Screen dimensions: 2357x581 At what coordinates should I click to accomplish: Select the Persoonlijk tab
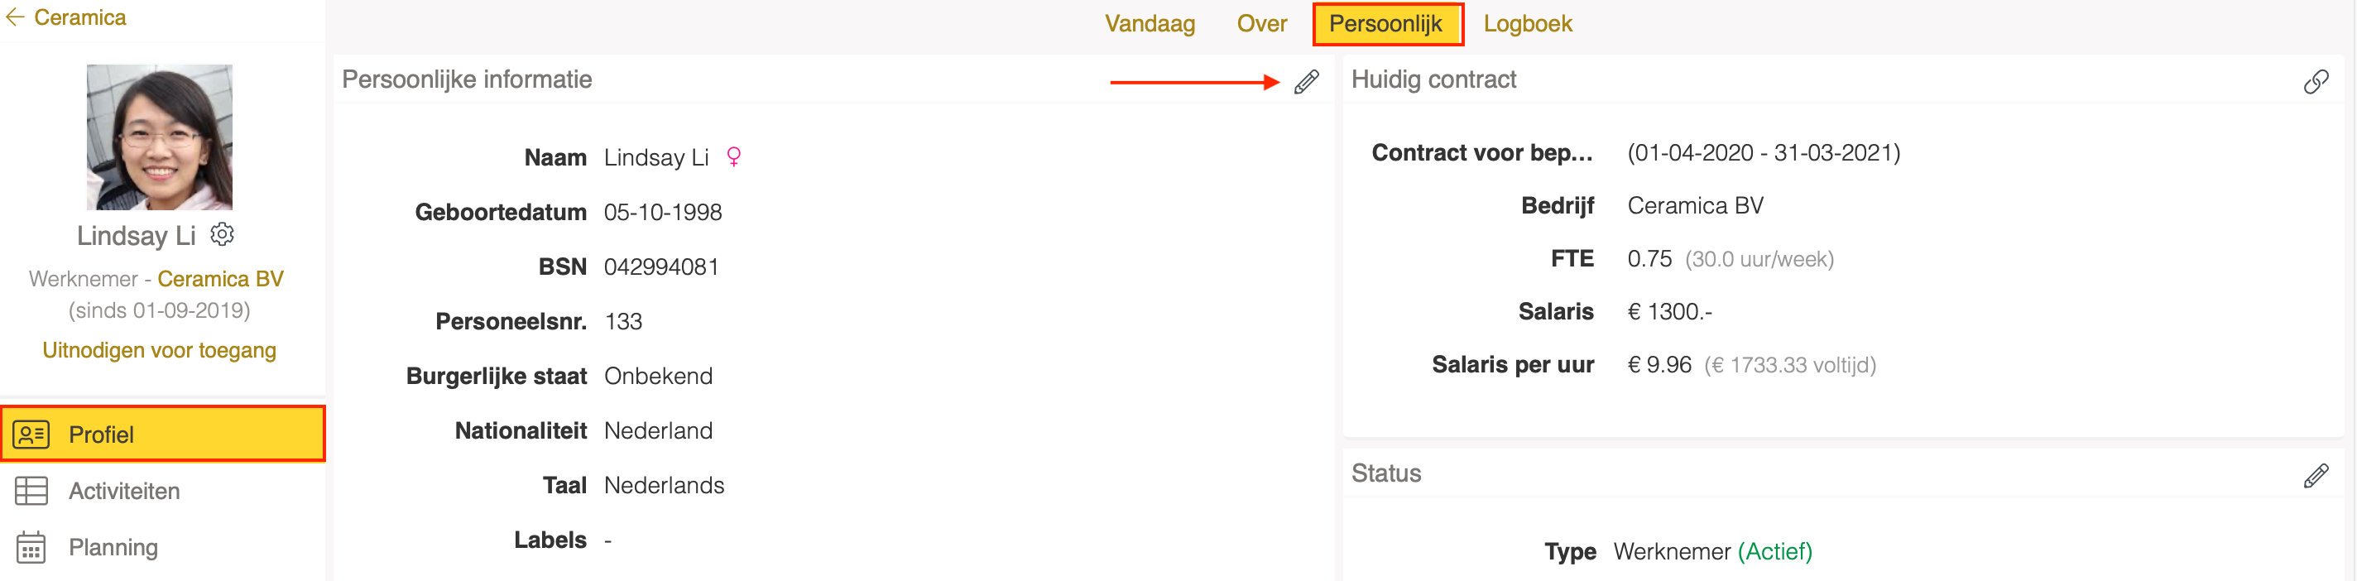coord(1387,24)
